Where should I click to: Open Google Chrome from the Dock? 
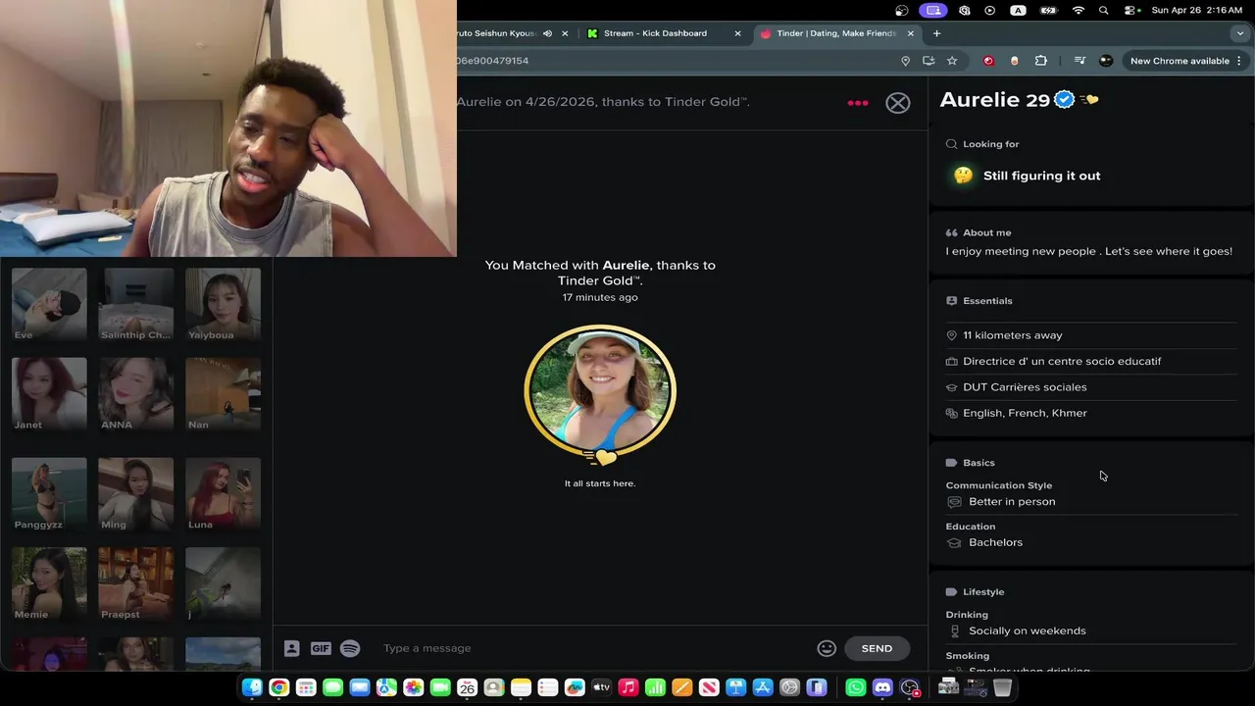[x=278, y=688]
